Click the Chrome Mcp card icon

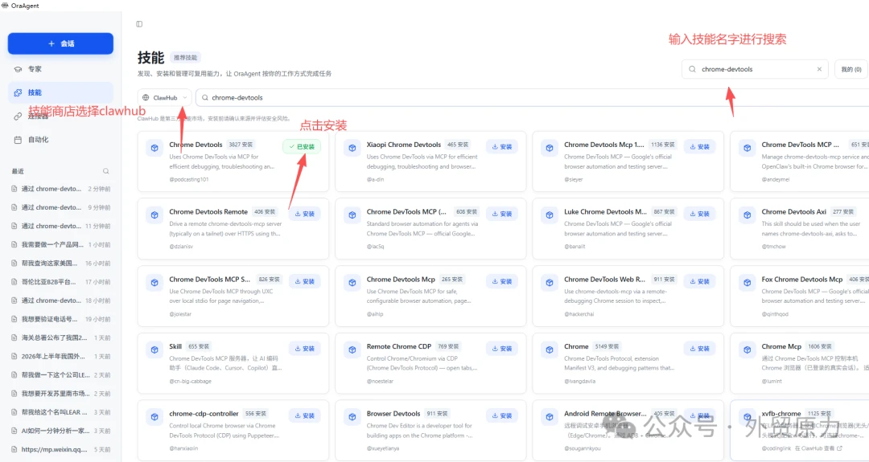point(747,350)
